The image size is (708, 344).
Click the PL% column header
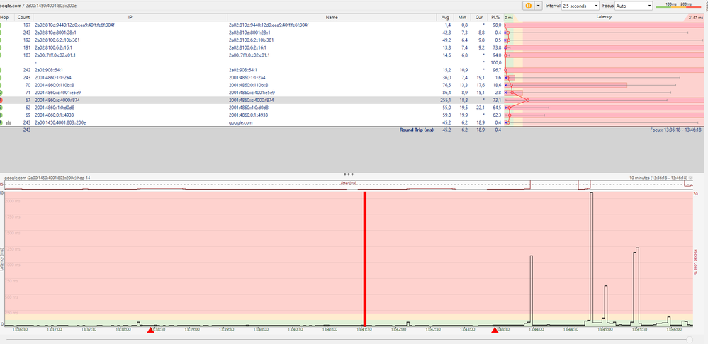click(495, 17)
